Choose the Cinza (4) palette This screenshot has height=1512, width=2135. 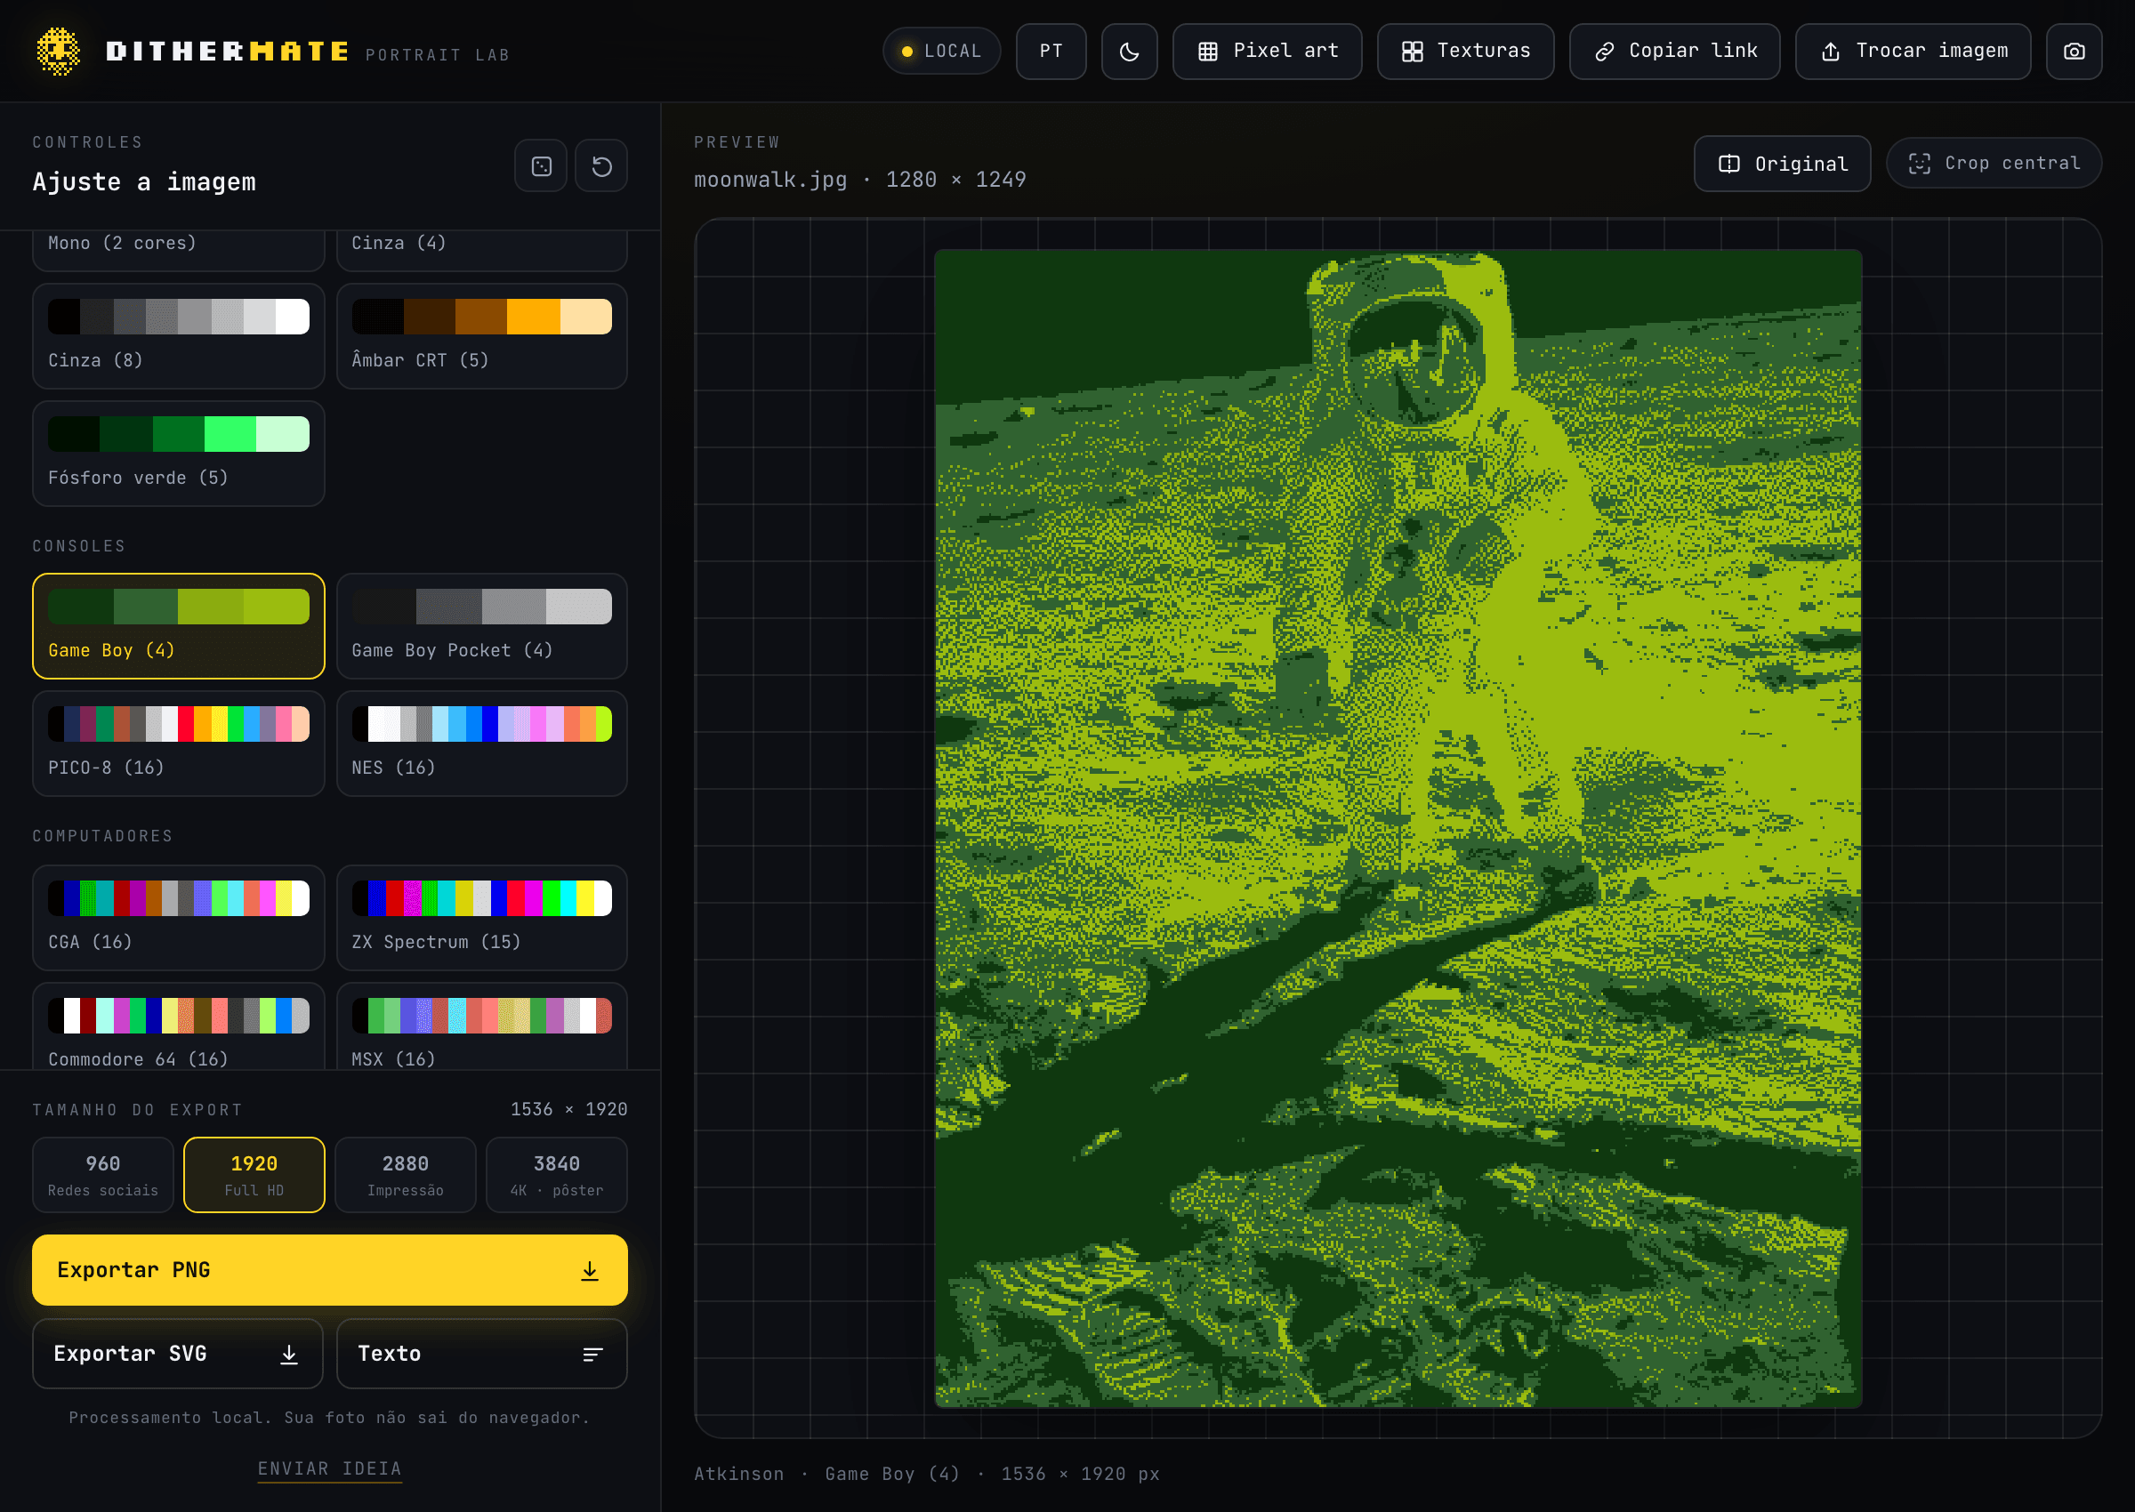481,250
